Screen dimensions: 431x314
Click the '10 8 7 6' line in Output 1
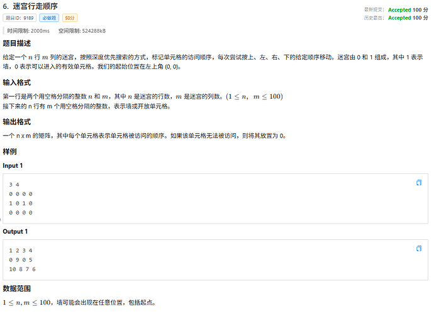click(x=22, y=269)
